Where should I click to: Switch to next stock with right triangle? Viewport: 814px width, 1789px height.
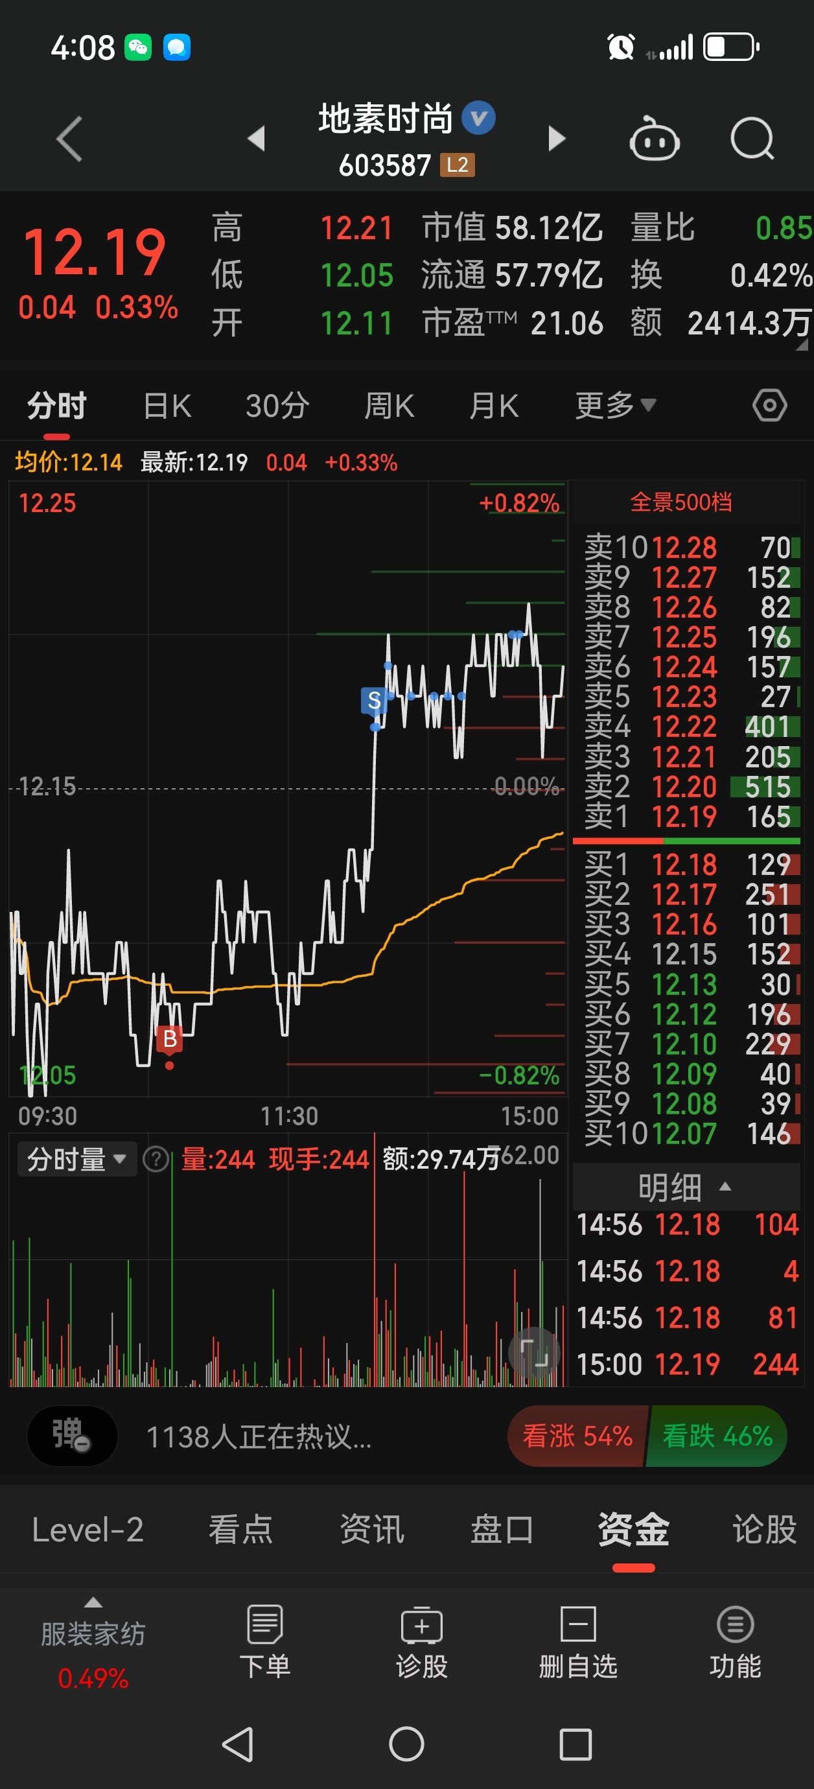pyautogui.click(x=556, y=138)
